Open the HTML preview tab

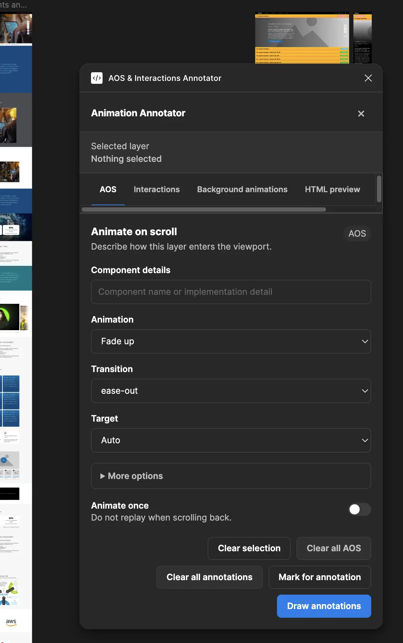332,189
